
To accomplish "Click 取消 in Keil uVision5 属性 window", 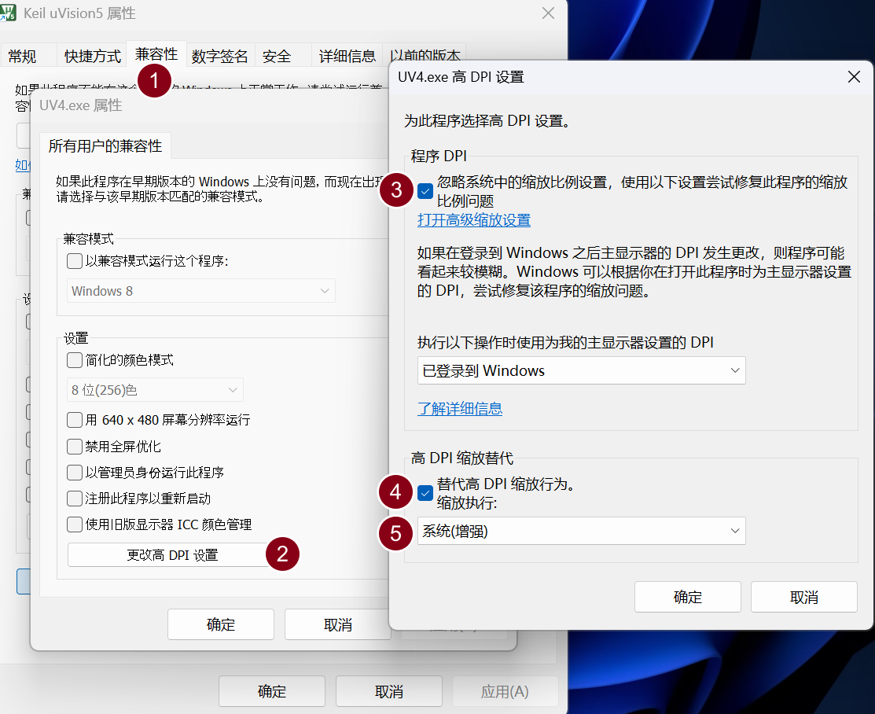I will pyautogui.click(x=389, y=691).
